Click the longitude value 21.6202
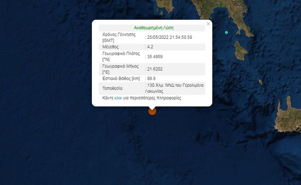The image size is (301, 185). (155, 69)
